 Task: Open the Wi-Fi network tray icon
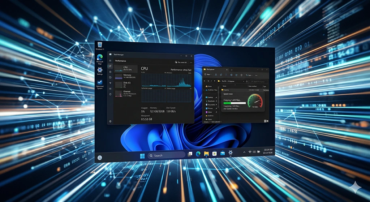tap(250, 152)
